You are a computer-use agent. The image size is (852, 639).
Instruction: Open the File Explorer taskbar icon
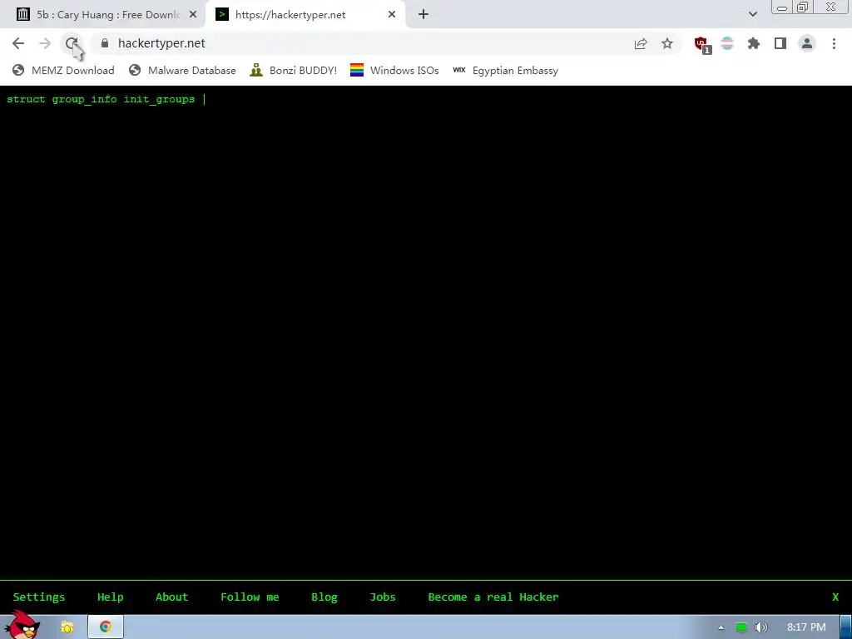coord(67,627)
